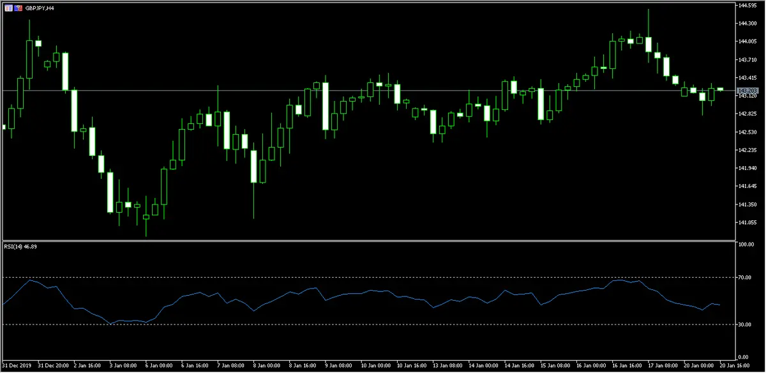Click price scale value 141.940
Viewport: 766px width, 373px height.
click(x=747, y=168)
